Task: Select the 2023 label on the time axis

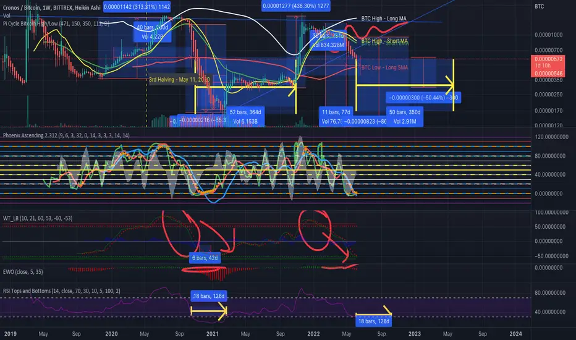Action: [x=415, y=334]
